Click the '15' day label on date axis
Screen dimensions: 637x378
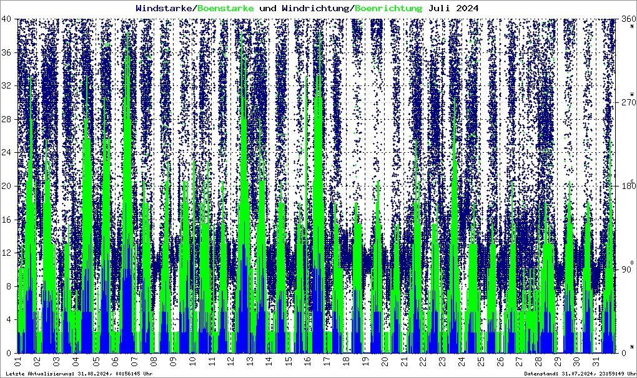click(288, 360)
